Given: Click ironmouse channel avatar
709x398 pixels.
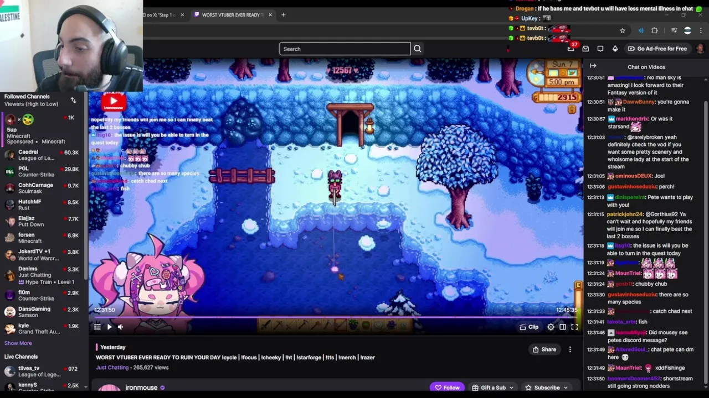Looking at the screenshot, I should click(109, 390).
